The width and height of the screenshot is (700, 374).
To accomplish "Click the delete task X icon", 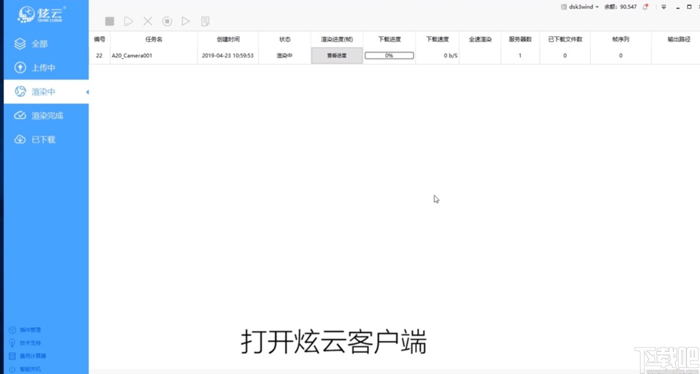I will [x=147, y=21].
